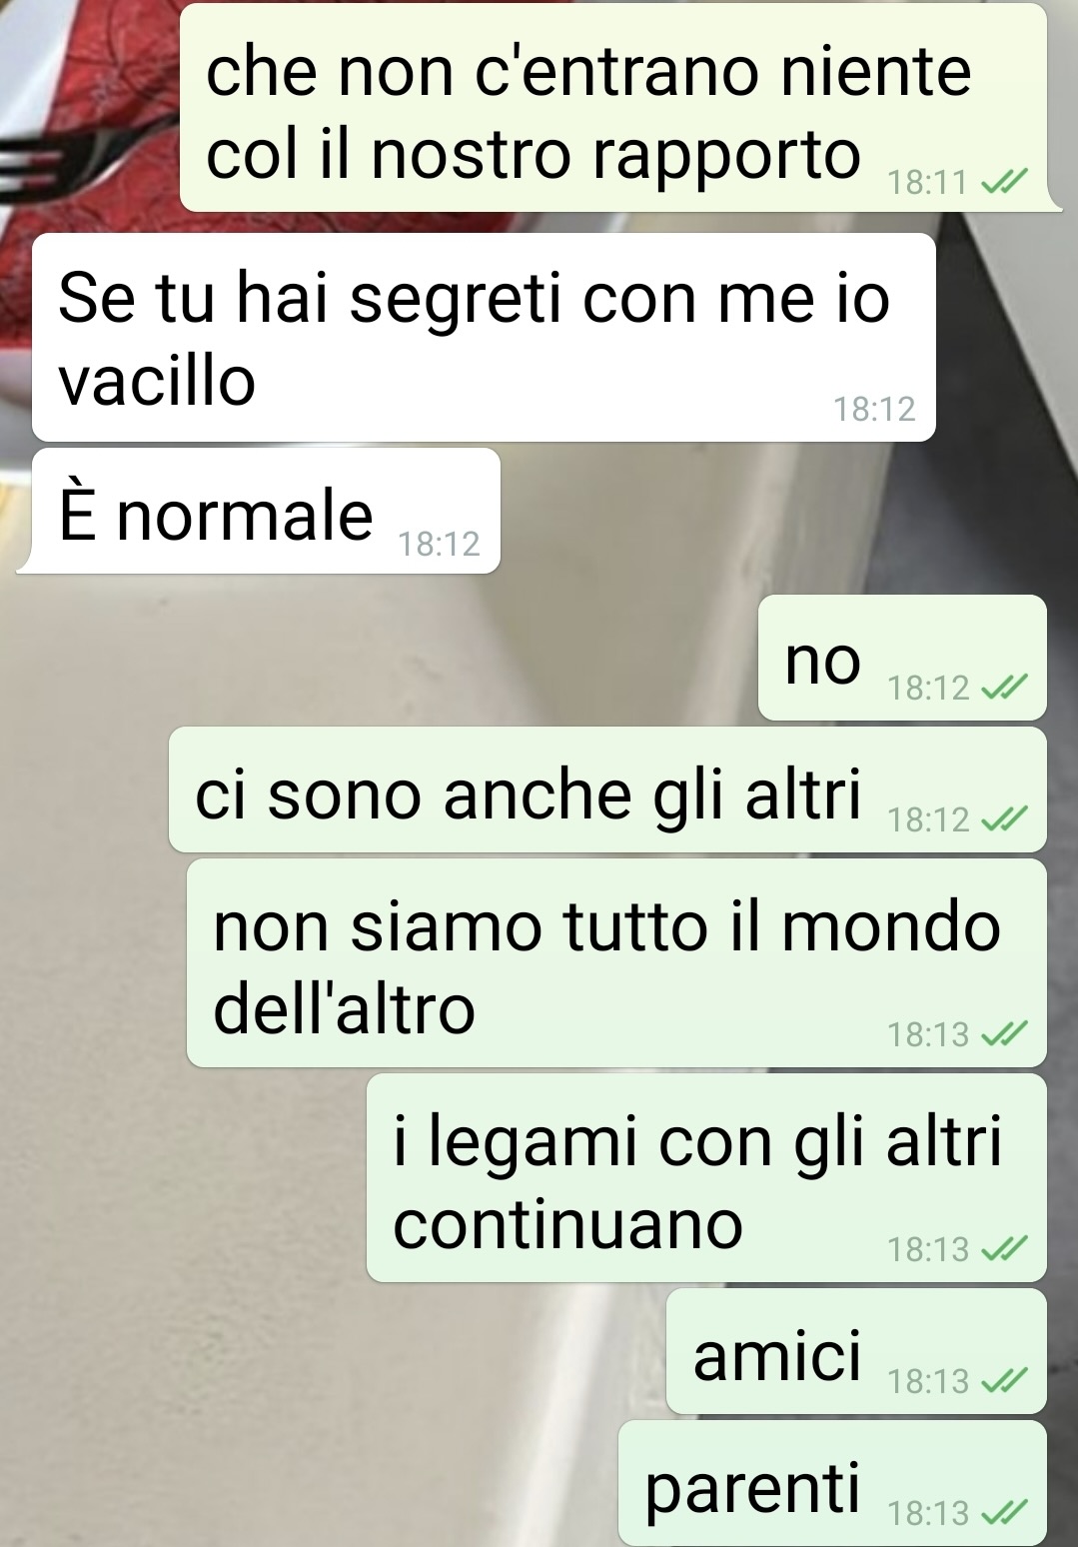This screenshot has width=1078, height=1547.
Task: Select the "amici" message bubble
Action: [x=856, y=1351]
